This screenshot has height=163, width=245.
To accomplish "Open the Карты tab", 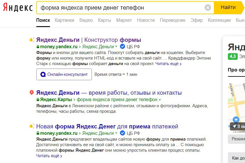I will pyautogui.click(x=105, y=20).
